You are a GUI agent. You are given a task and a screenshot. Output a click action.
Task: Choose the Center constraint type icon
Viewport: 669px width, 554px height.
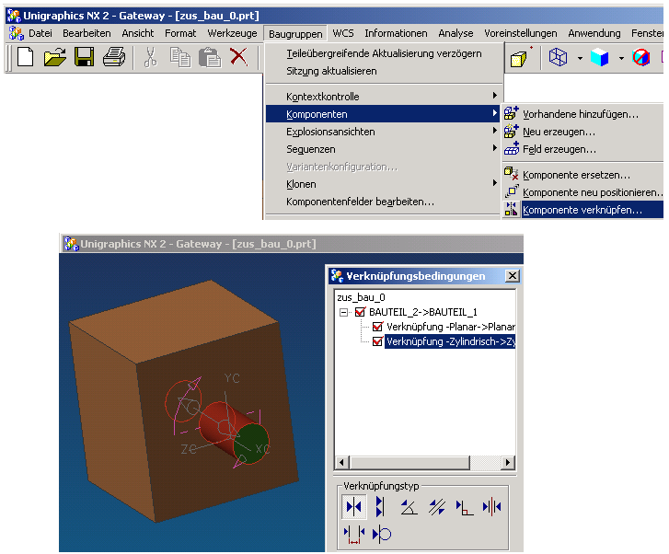tap(492, 507)
